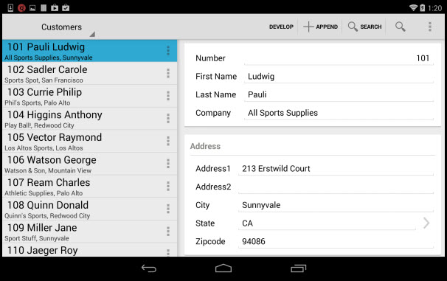
Task: Tap the Android Home navigation button
Action: (223, 268)
